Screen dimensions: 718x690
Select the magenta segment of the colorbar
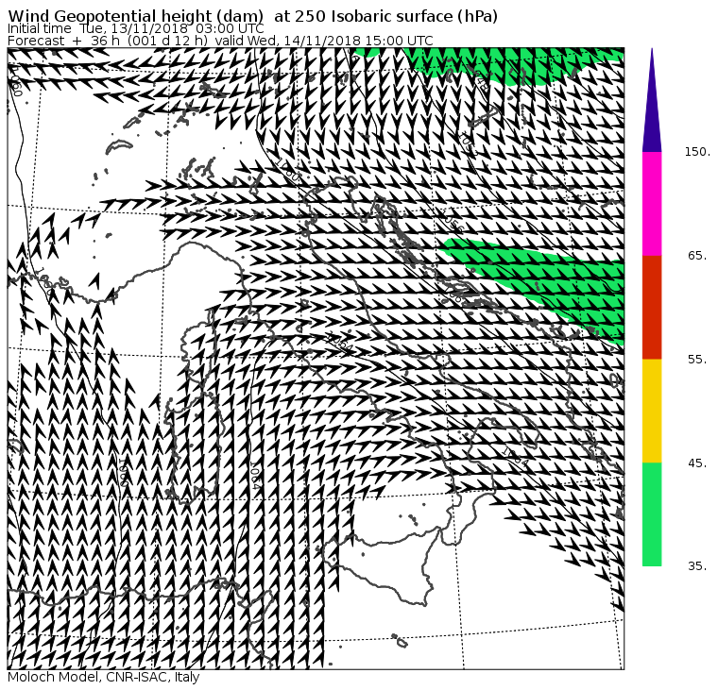click(652, 204)
